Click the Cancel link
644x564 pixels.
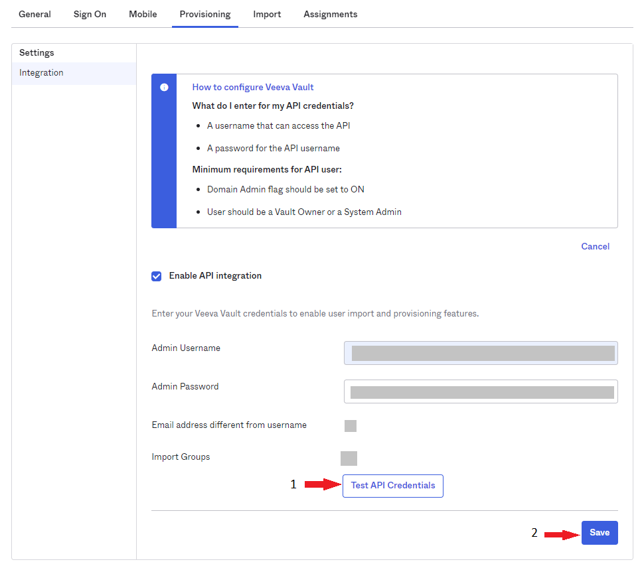(595, 246)
